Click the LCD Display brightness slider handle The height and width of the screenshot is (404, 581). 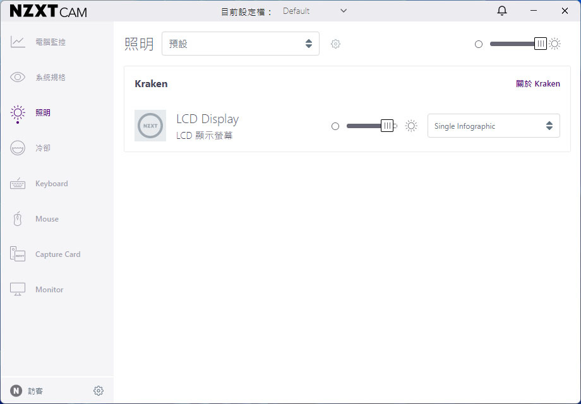coord(387,126)
